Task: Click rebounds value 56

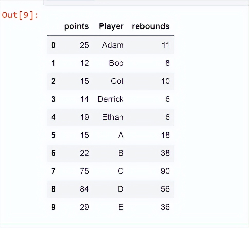Action: click(x=165, y=189)
